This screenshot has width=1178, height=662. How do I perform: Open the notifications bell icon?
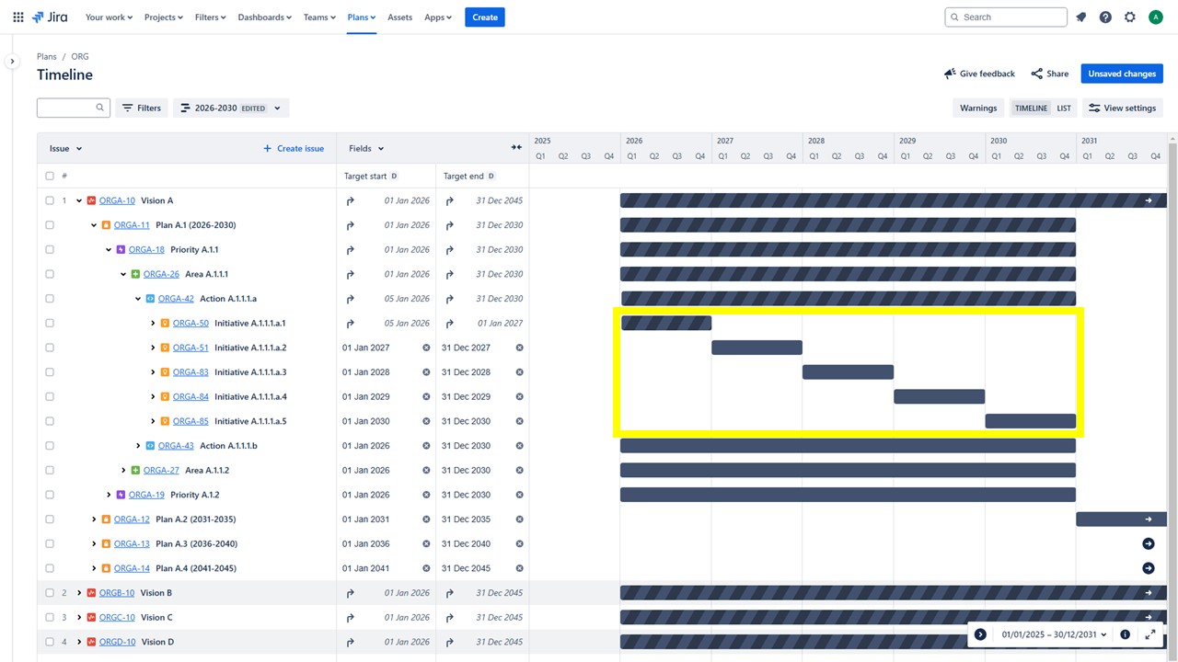pyautogui.click(x=1081, y=17)
